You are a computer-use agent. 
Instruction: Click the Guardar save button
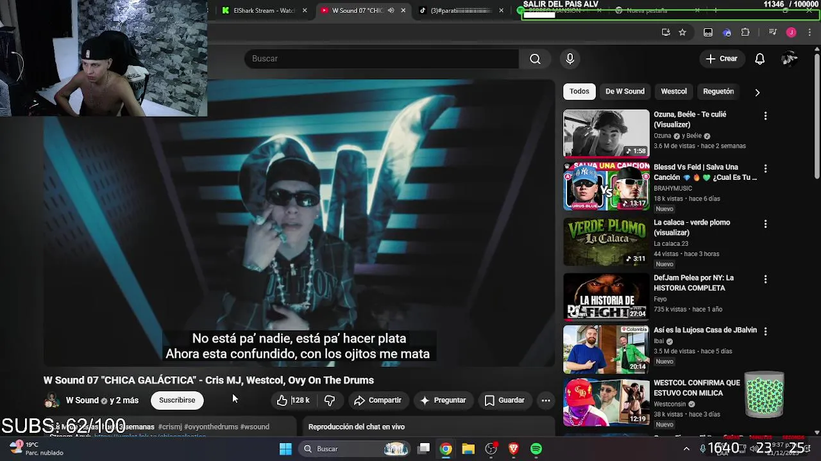(x=504, y=400)
